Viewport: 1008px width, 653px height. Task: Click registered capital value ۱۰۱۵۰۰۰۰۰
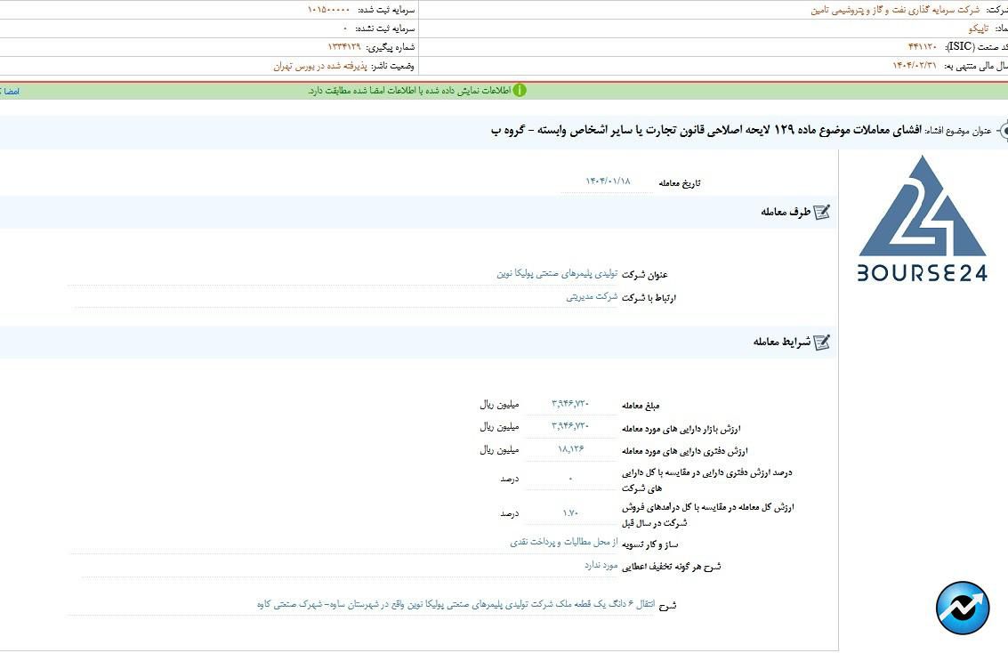click(328, 11)
